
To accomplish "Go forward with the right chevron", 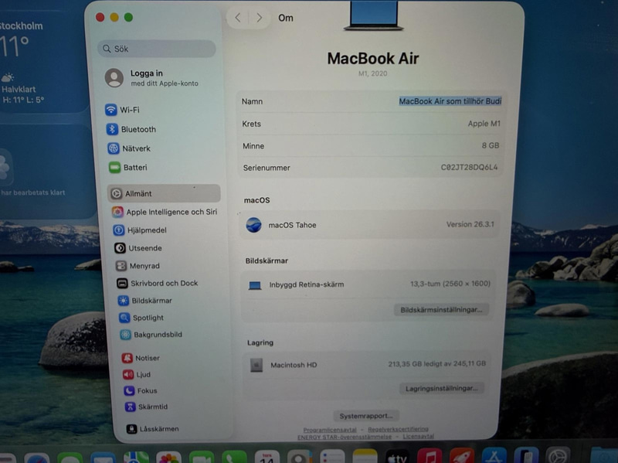I will pos(259,17).
